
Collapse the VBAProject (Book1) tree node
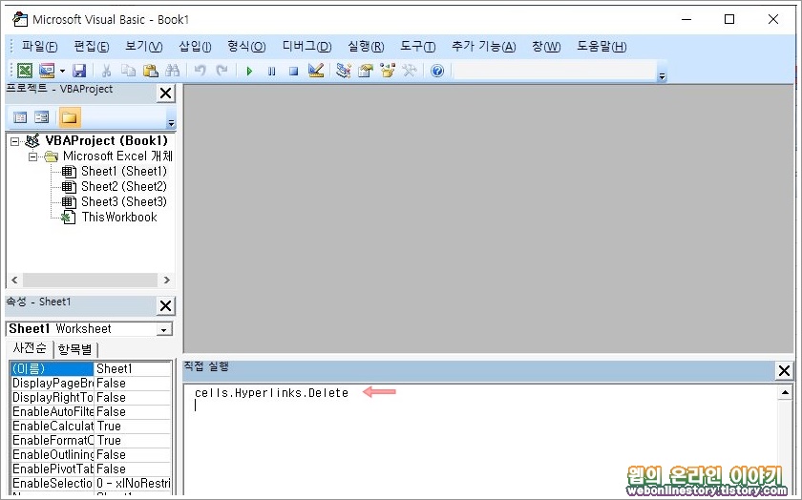coord(15,141)
